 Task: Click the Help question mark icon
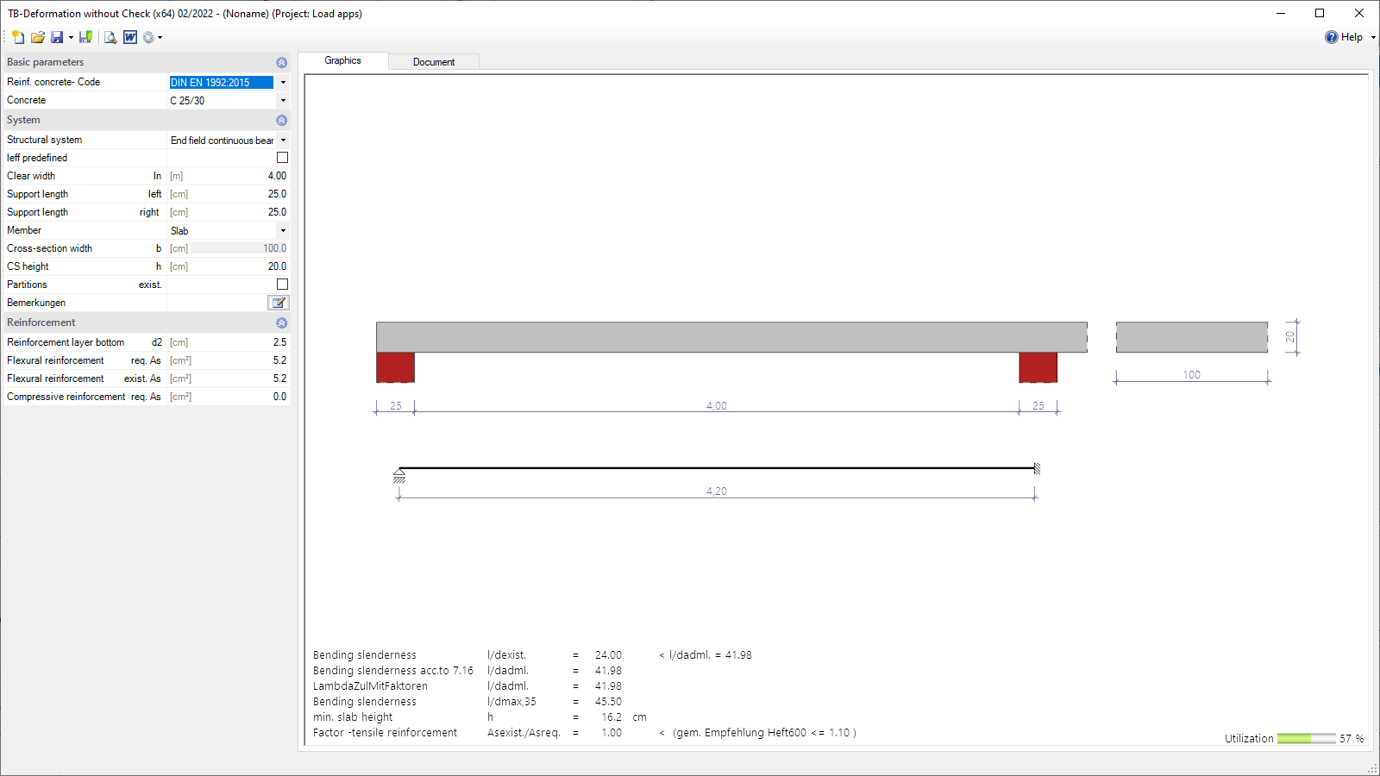point(1332,37)
